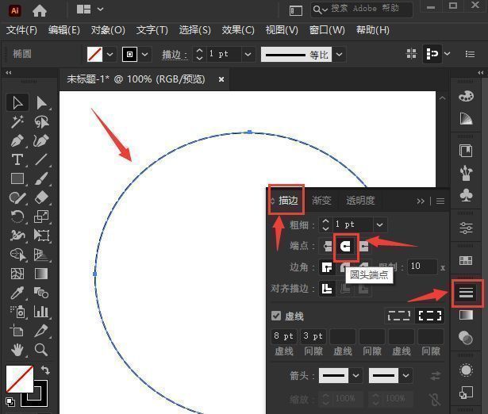Select the Direct Selection tool
Image resolution: width=488 pixels, height=414 pixels.
[41, 103]
